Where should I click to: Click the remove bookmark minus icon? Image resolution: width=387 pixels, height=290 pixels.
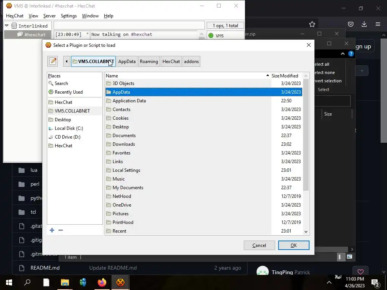(61, 230)
